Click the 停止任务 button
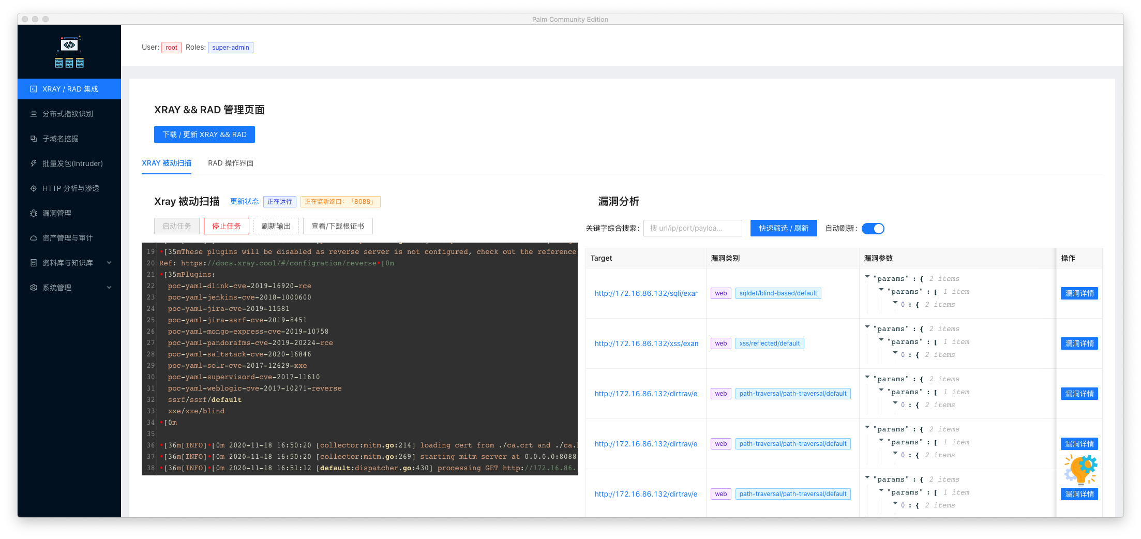Screen dimensions: 1141x539 tap(227, 226)
